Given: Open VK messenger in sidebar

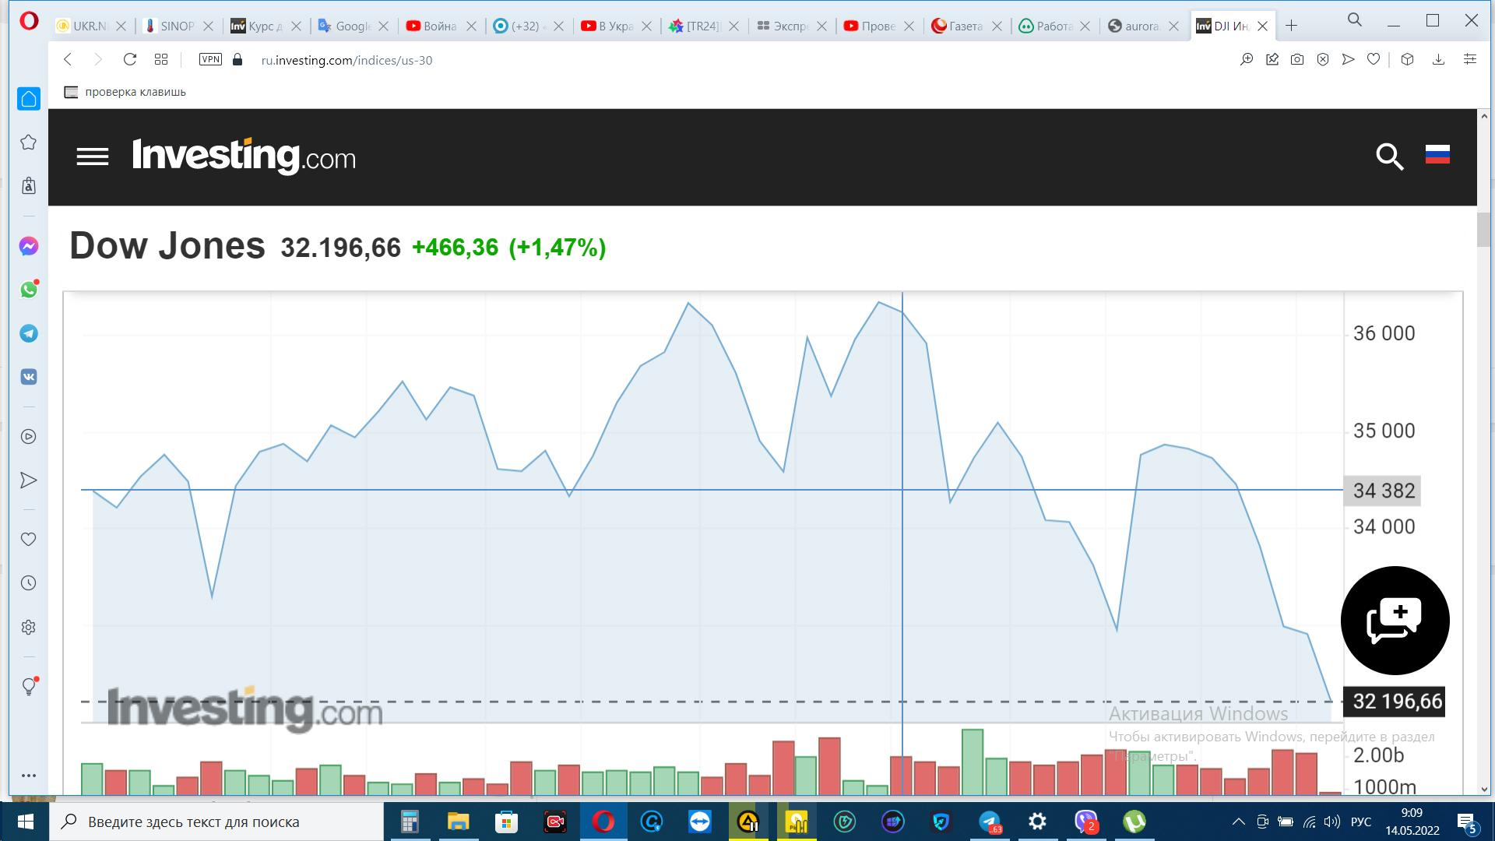Looking at the screenshot, I should coord(29,377).
